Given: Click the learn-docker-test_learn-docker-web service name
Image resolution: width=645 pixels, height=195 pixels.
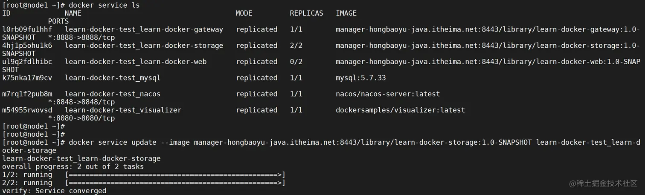Looking at the screenshot, I should point(136,62).
